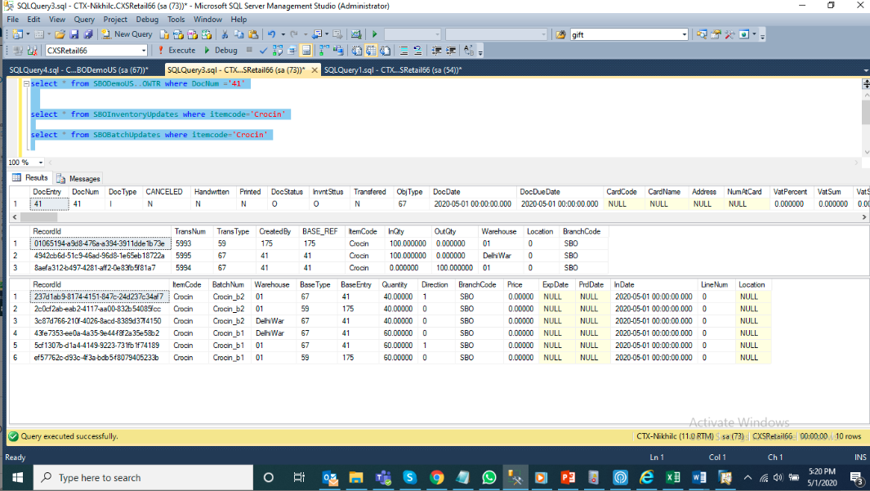This screenshot has height=491, width=870.
Task: Click the New Query toolbar button
Action: click(127, 34)
